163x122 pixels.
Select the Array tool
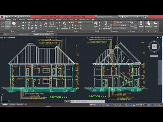pyautogui.click(x=36, y=28)
